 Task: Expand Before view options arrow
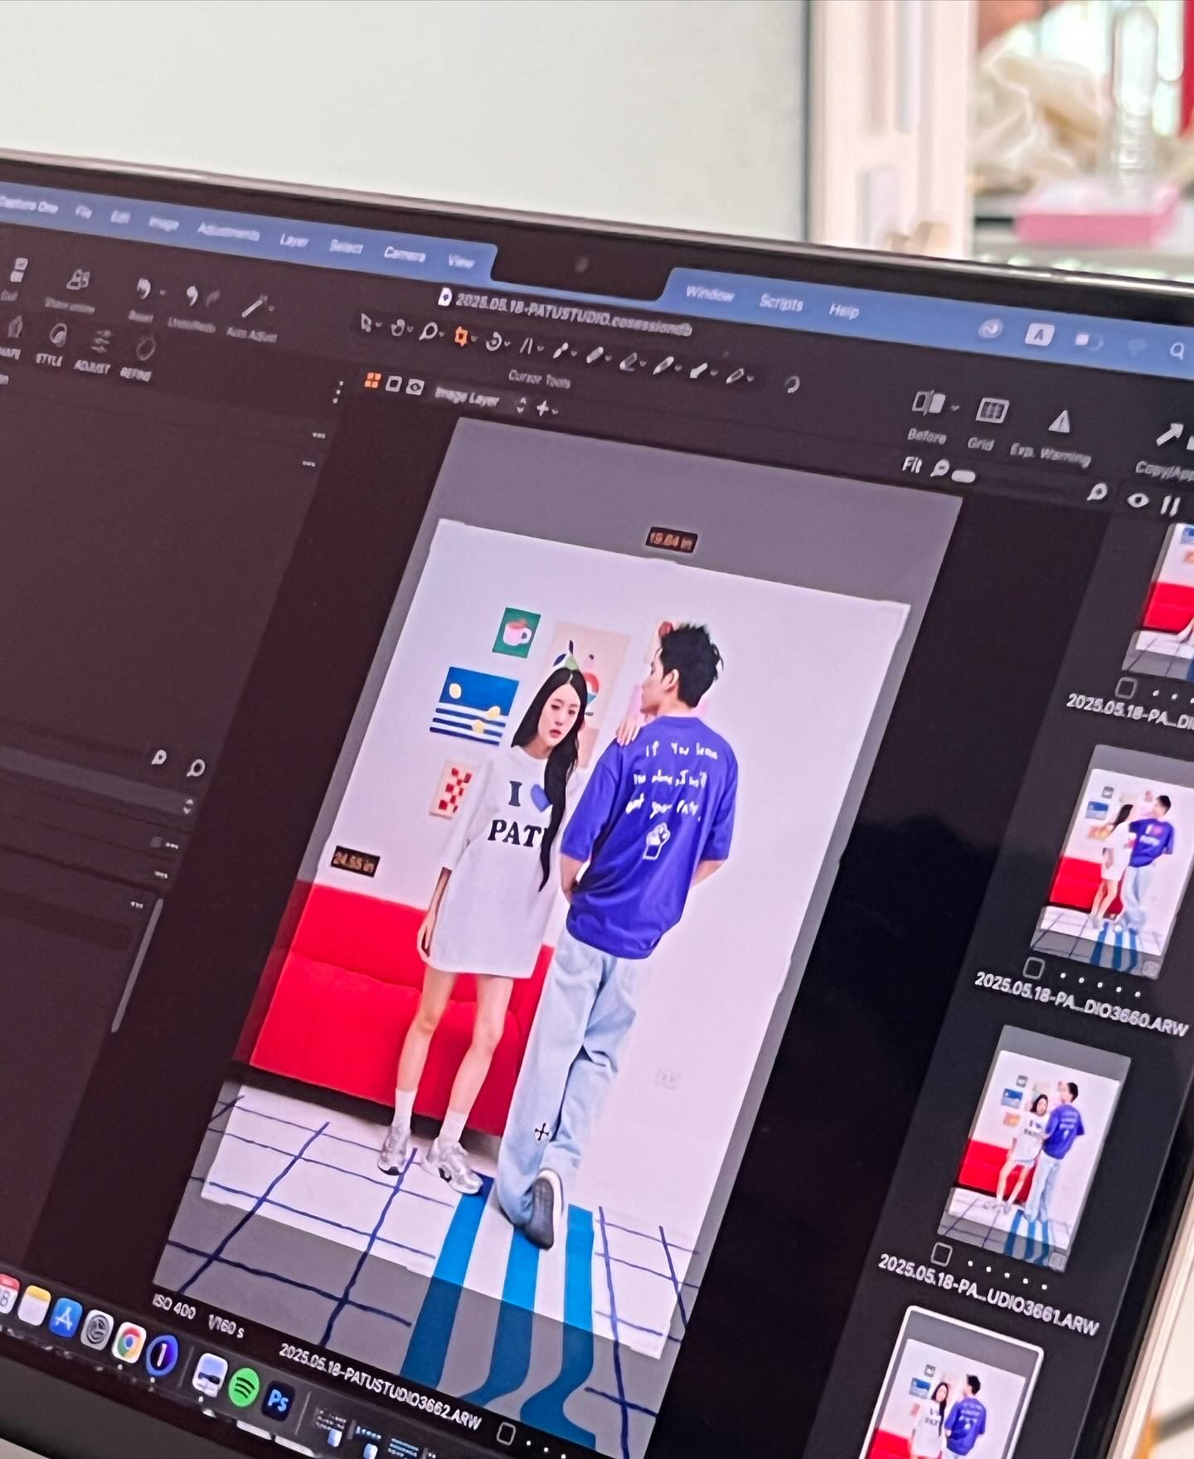[955, 408]
